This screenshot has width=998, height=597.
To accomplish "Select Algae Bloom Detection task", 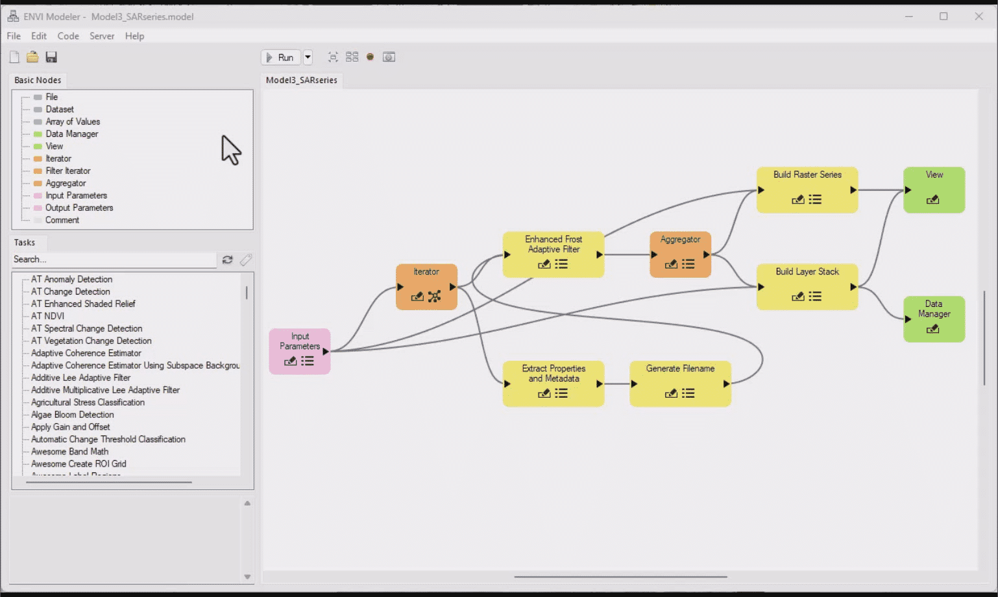I will click(x=73, y=415).
